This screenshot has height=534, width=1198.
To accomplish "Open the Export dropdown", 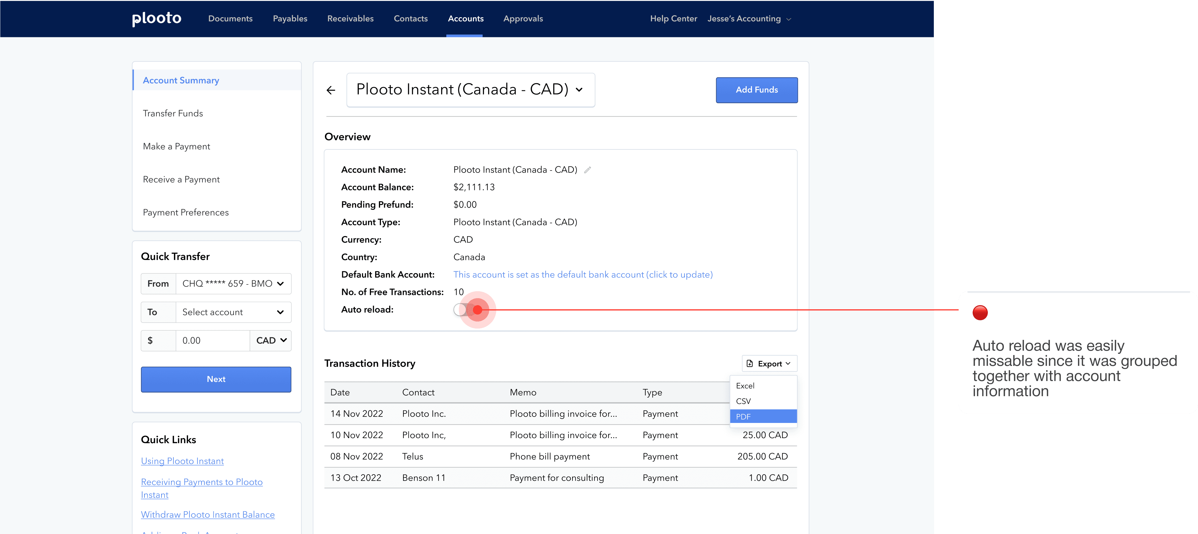I will (769, 363).
